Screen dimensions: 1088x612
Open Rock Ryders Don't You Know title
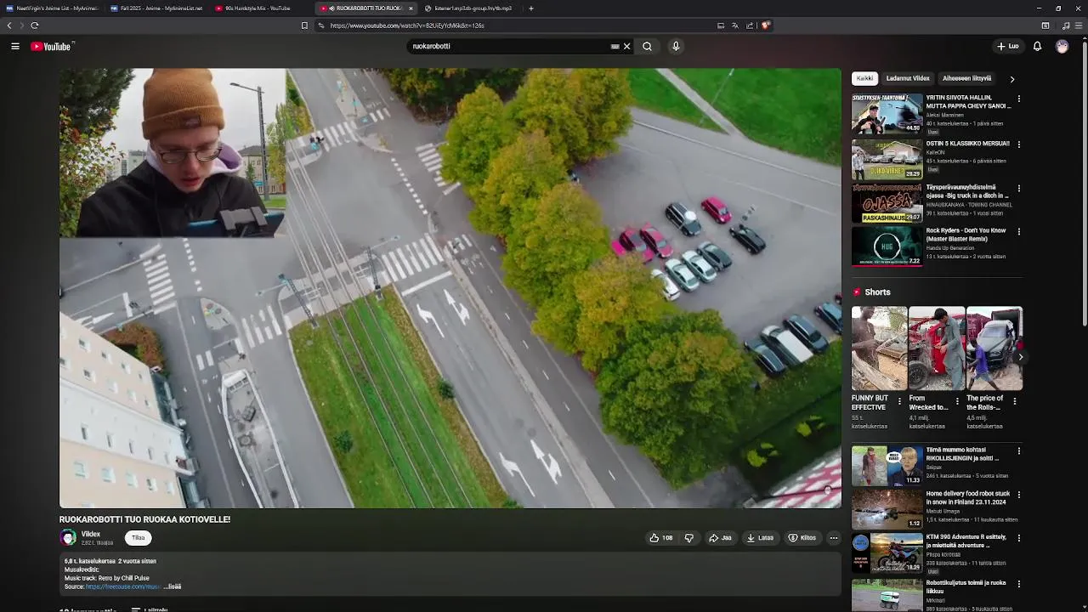tap(966, 235)
